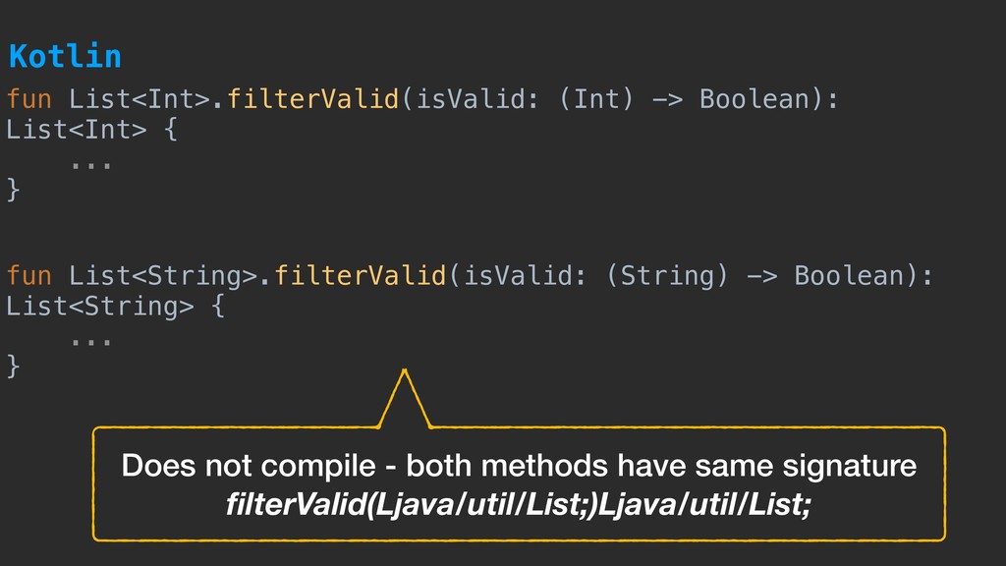
Task: Click the yellow callout pointer arrow
Action: [x=404, y=398]
